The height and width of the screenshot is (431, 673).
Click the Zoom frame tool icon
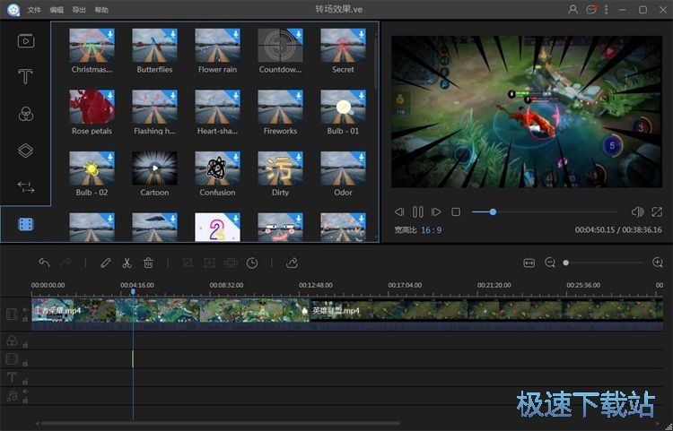tap(209, 263)
